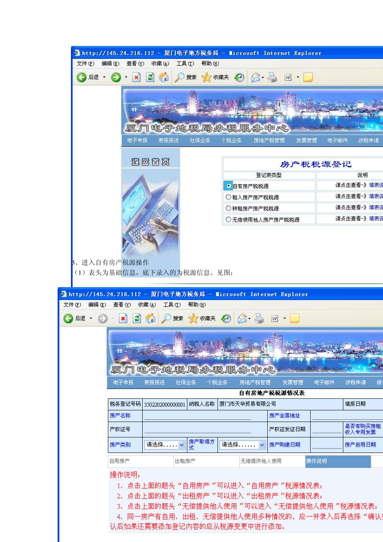Open the 查看 menu in the upper browser window

pos(135,64)
